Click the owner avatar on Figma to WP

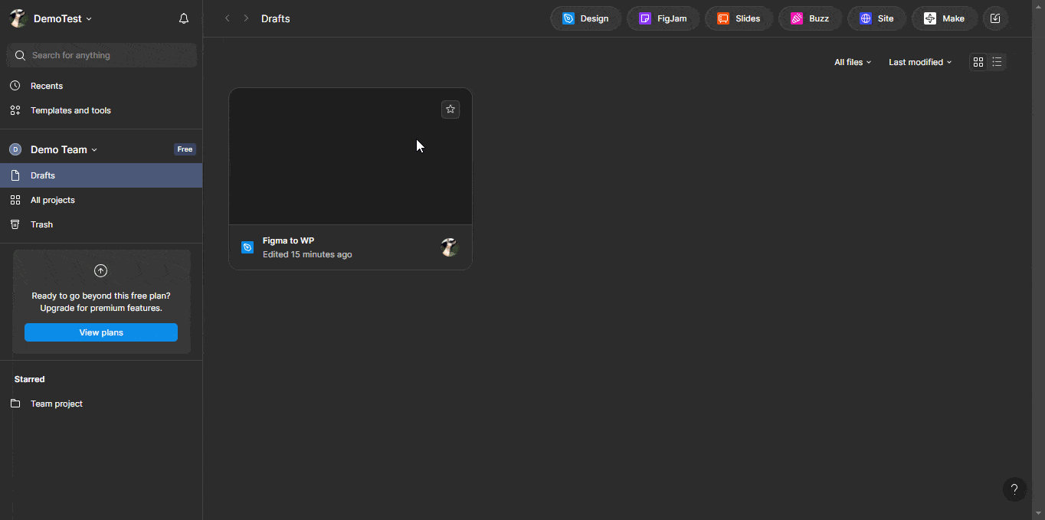point(450,247)
